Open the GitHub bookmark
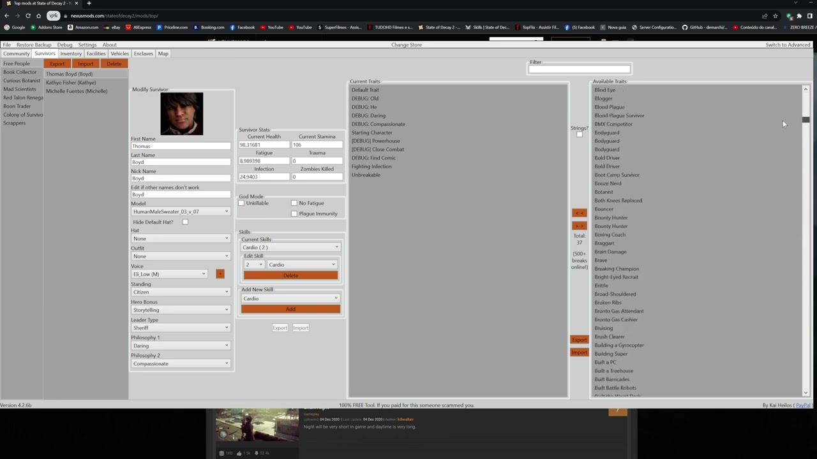 coord(705,27)
